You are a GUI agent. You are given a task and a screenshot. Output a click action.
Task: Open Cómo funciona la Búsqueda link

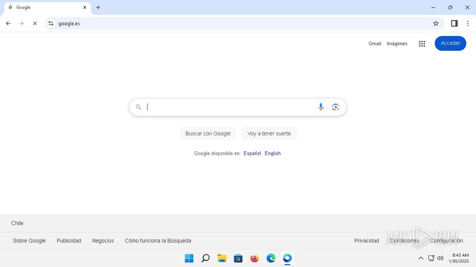pos(158,241)
